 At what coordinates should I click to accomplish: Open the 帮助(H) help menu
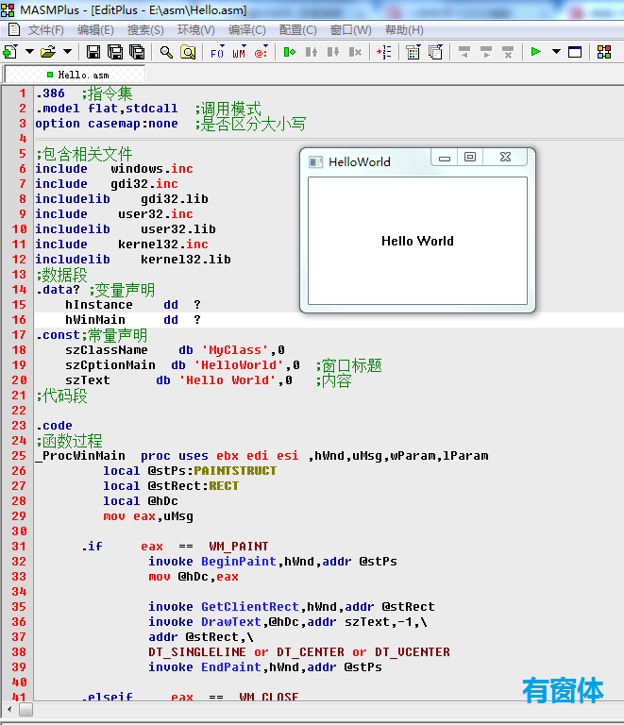(x=404, y=30)
